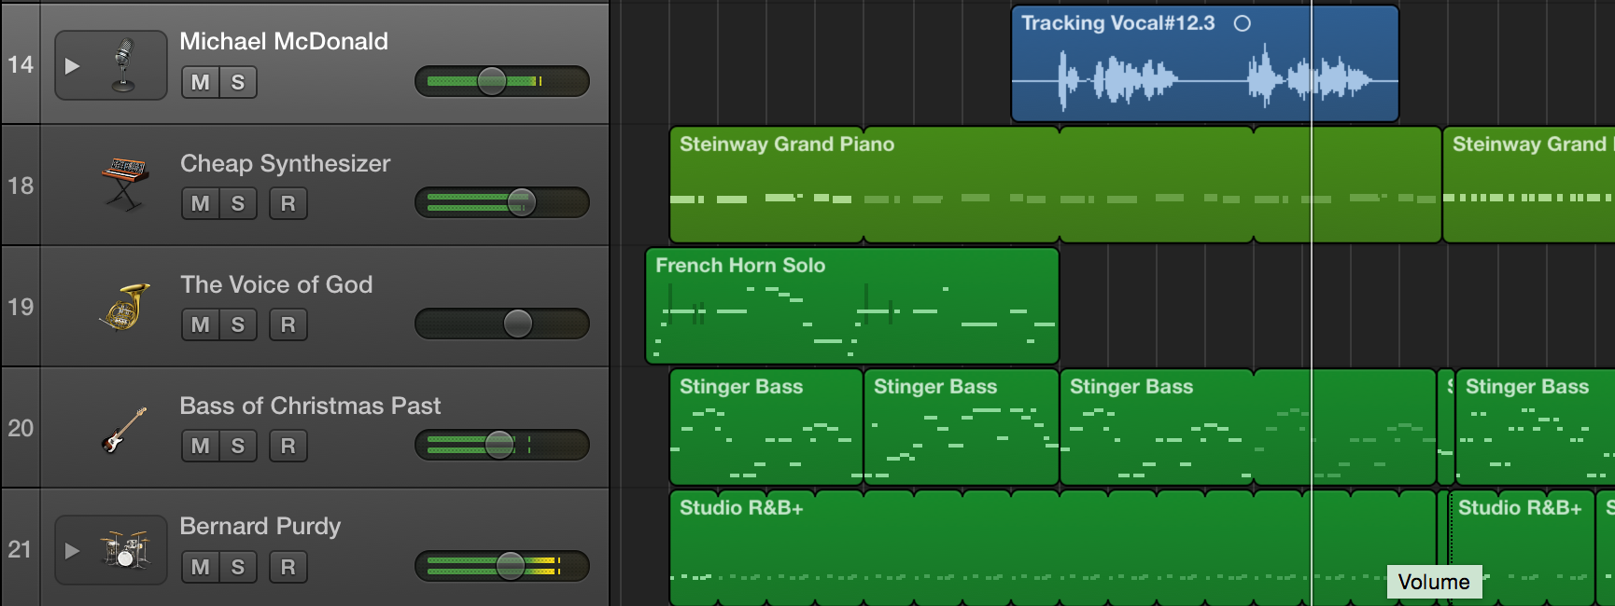
Task: Mute the Michael McDonald track
Action: [200, 82]
